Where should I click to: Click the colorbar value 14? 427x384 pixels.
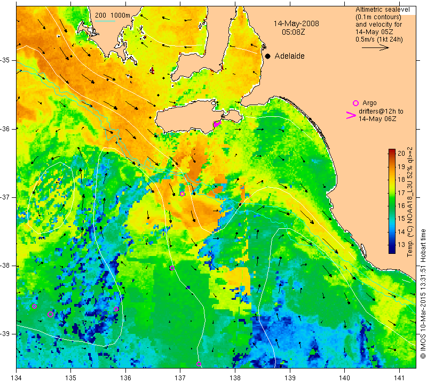coord(401,231)
